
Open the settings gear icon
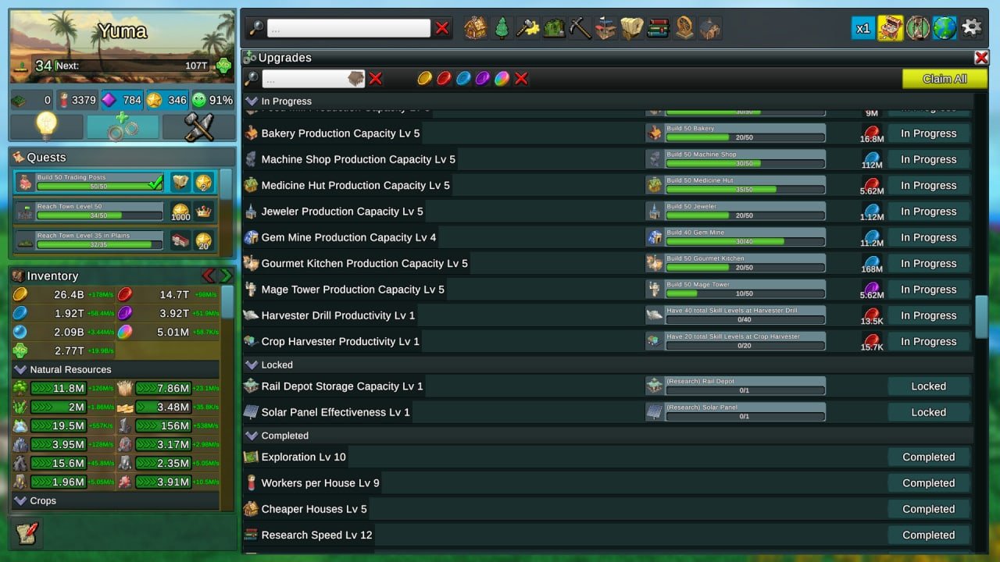tap(971, 28)
